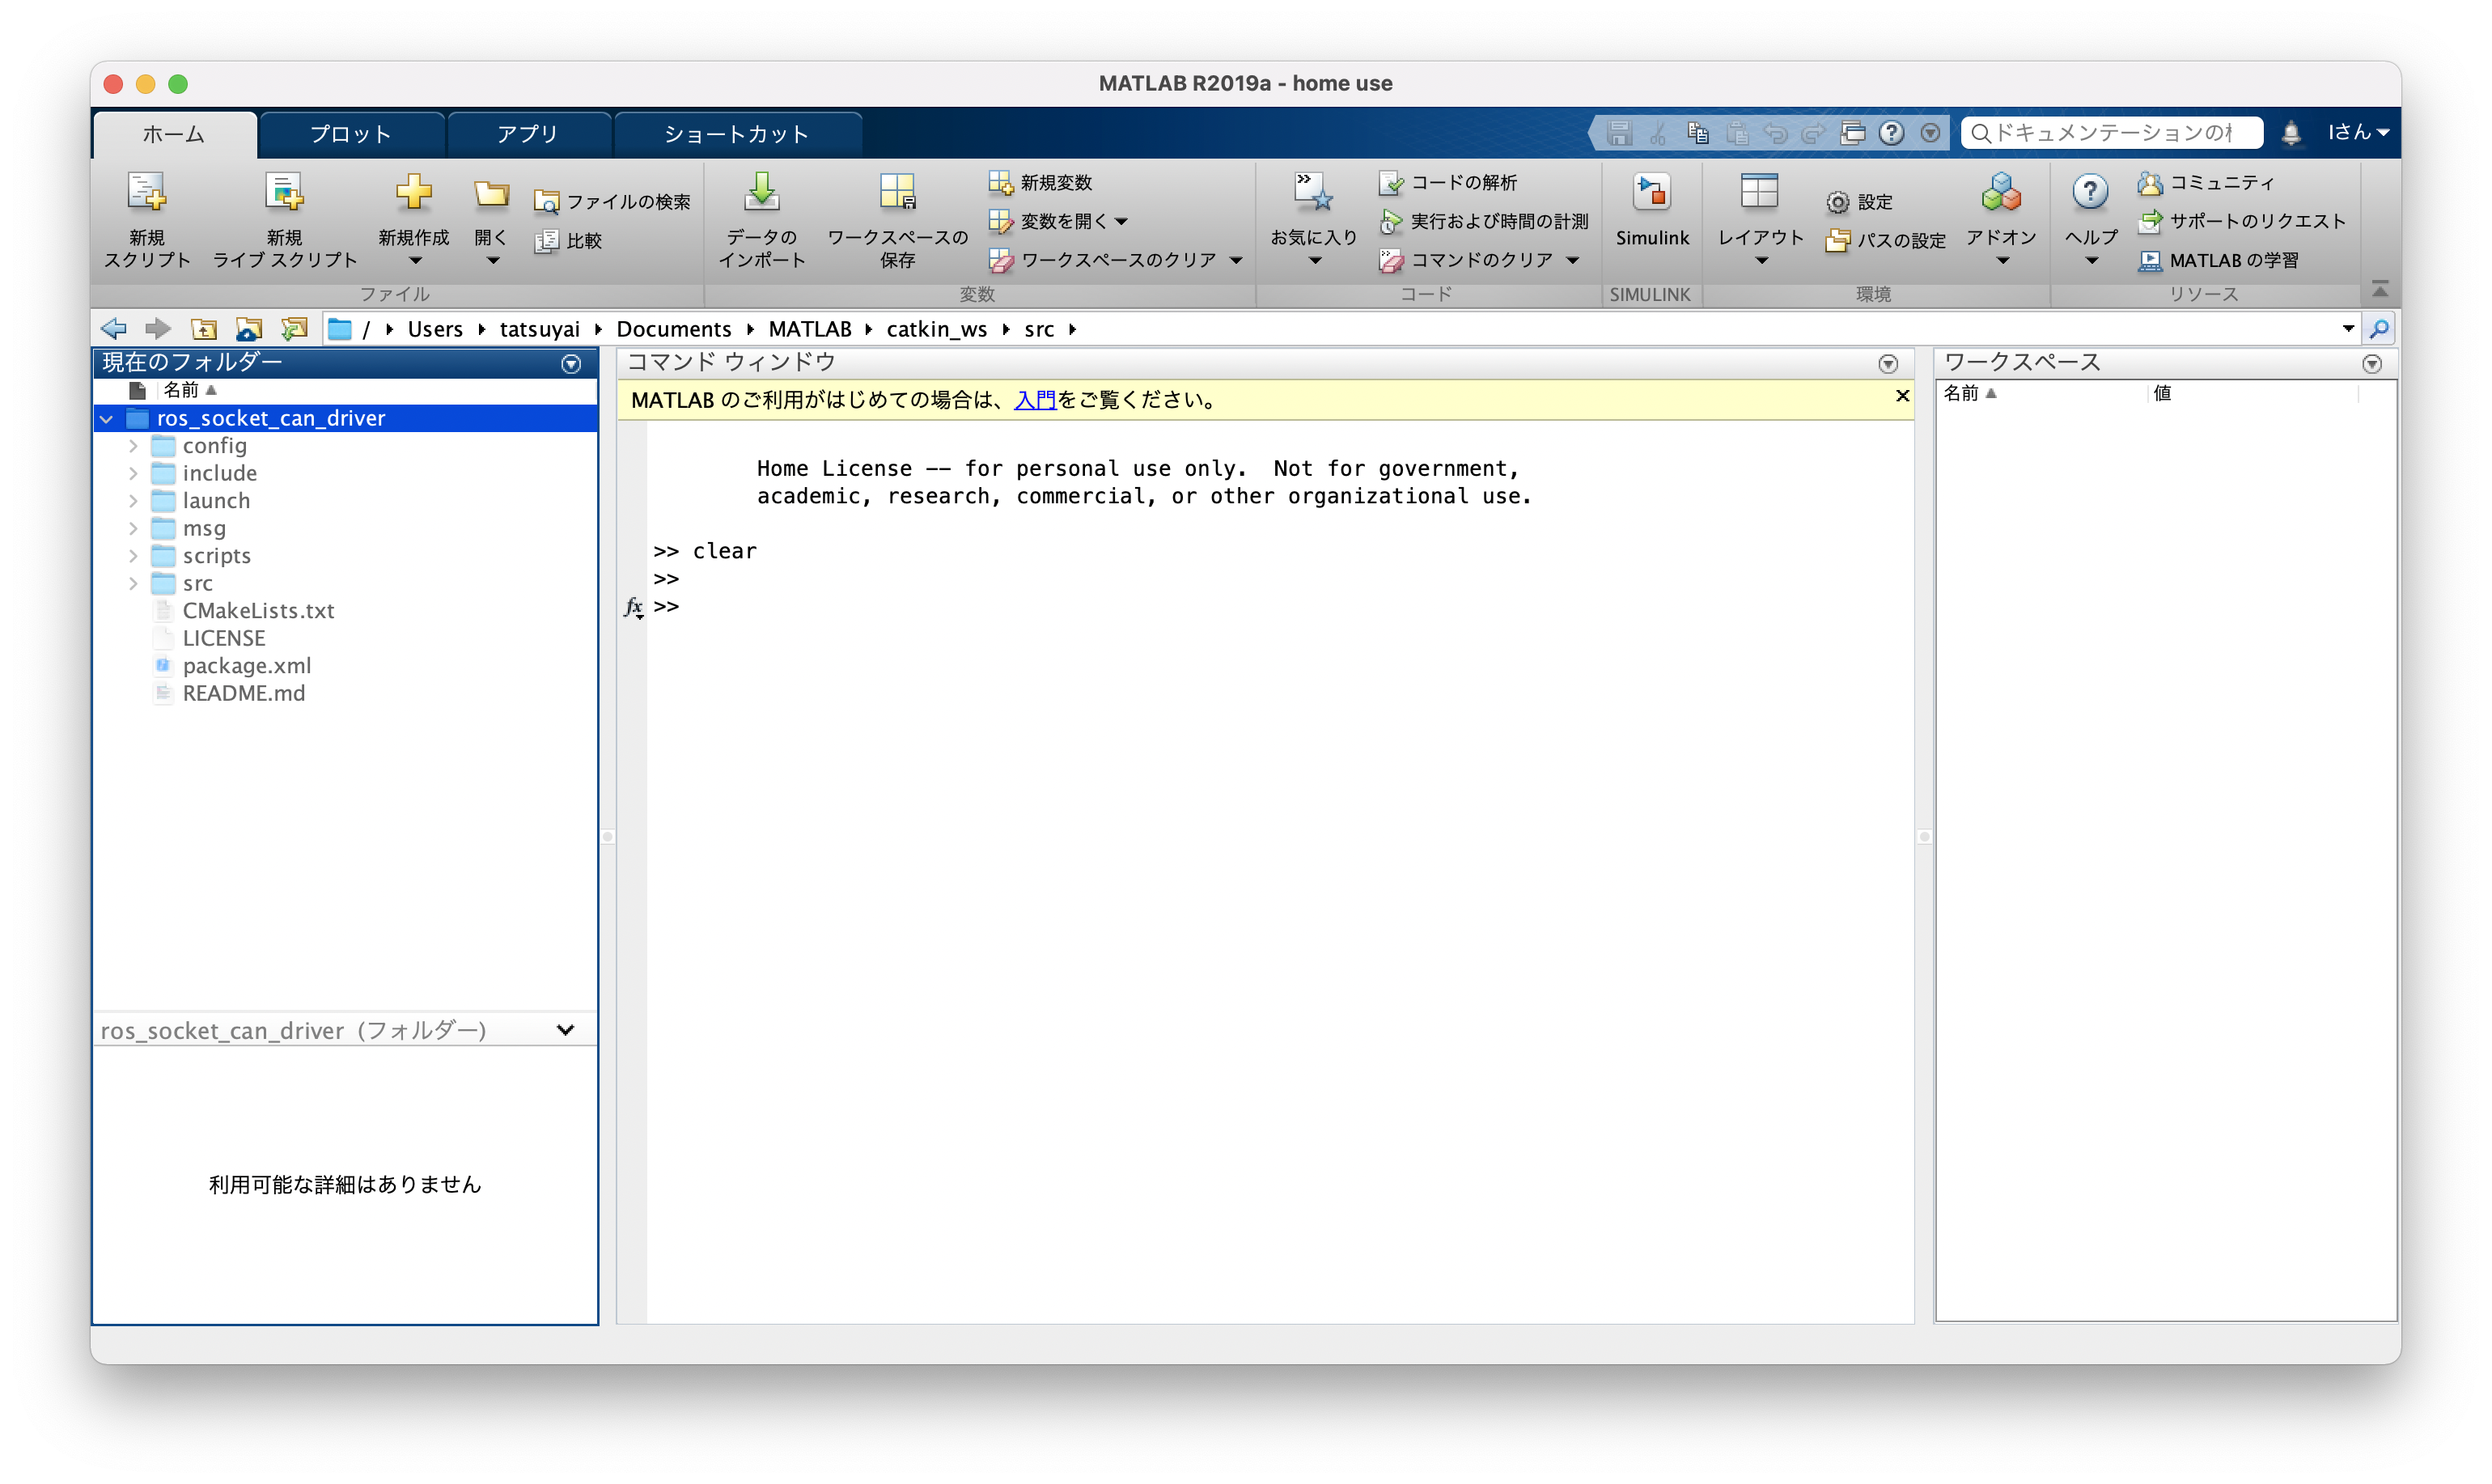The height and width of the screenshot is (1484, 2492).
Task: Expand the launch folder
Action: click(x=134, y=501)
